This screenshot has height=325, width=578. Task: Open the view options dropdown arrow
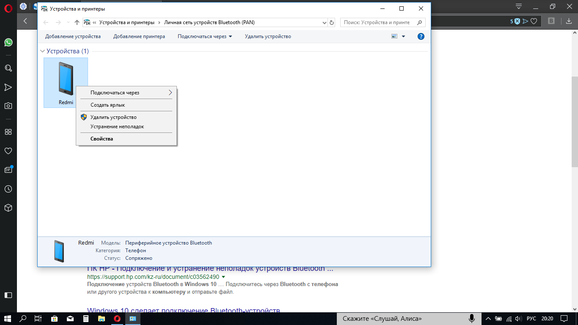(403, 36)
